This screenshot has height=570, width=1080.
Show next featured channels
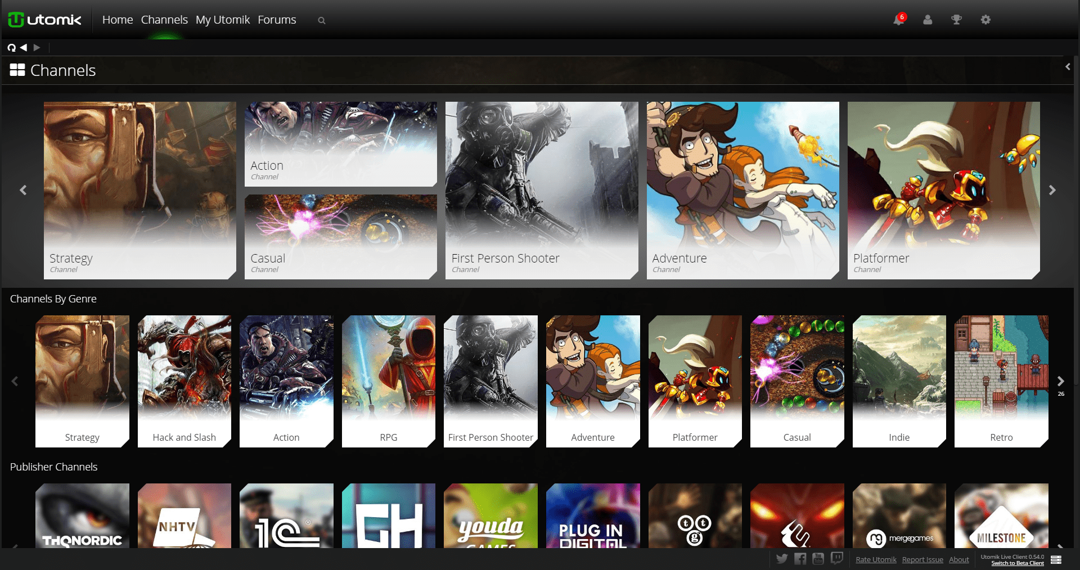click(1052, 191)
